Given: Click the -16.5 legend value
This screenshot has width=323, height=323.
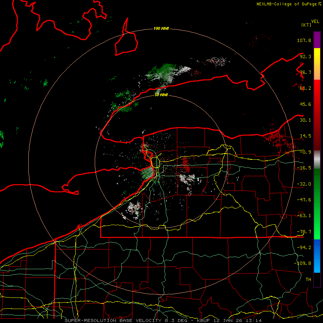Looking at the screenshot, I should tap(304, 168).
